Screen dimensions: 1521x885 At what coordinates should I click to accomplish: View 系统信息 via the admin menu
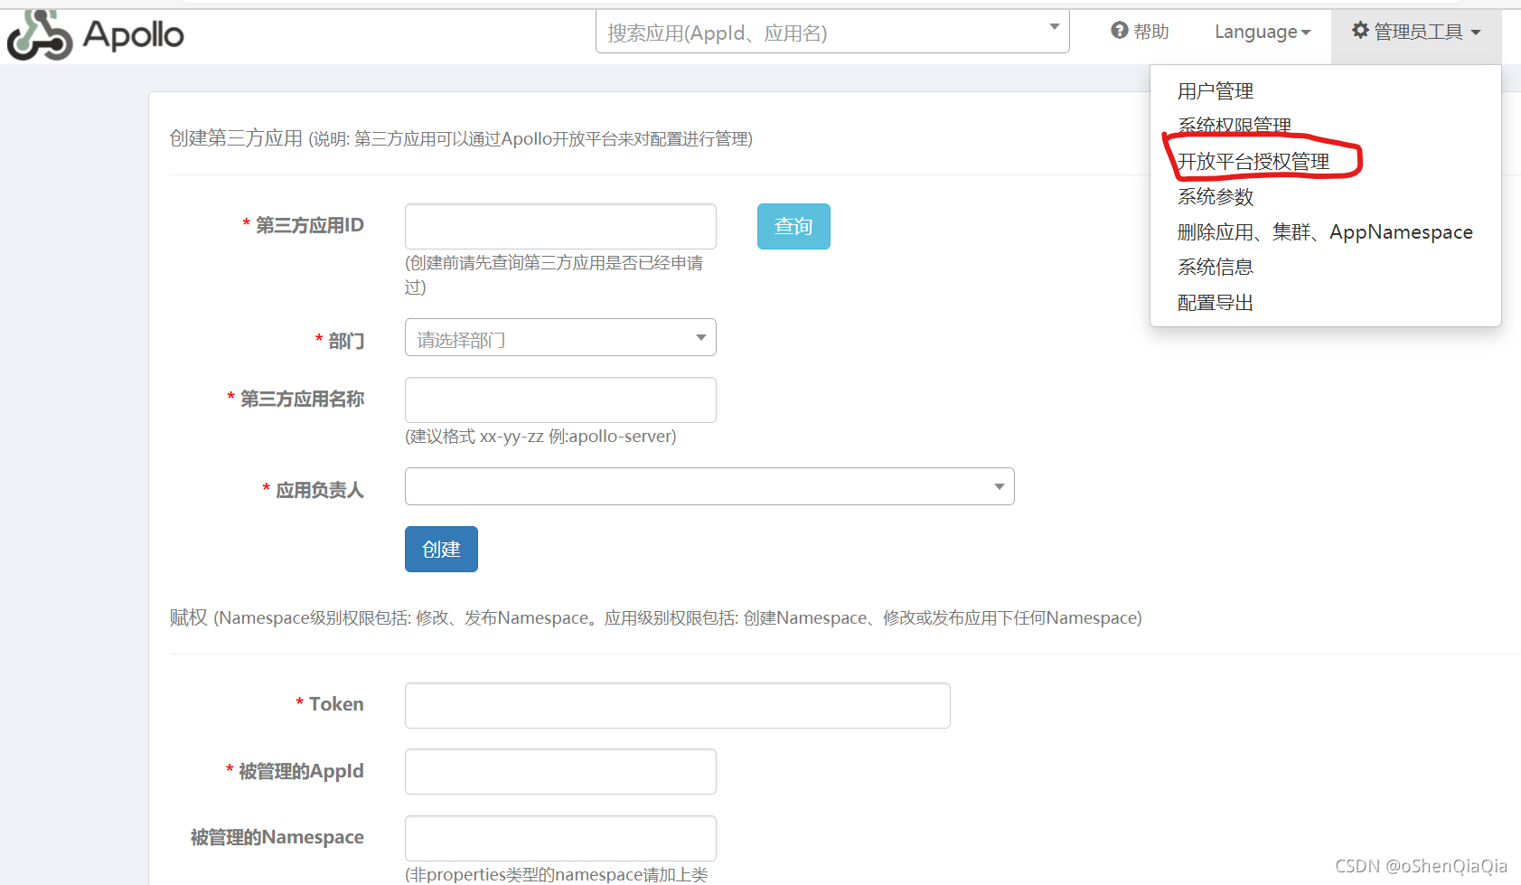1215,267
